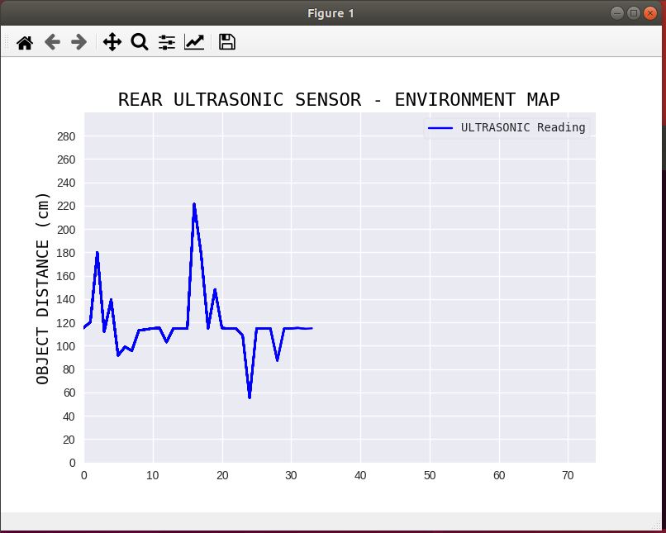Click the x-axis tick label 10
Image resolution: width=666 pixels, height=533 pixels.
pos(153,476)
